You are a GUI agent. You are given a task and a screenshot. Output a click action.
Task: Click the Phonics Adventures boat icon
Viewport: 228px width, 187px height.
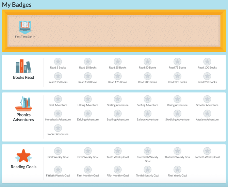coord(23,104)
